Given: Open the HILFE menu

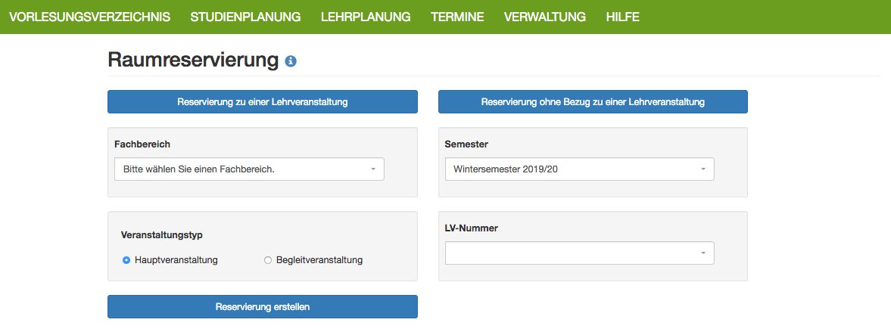Looking at the screenshot, I should 623,17.
